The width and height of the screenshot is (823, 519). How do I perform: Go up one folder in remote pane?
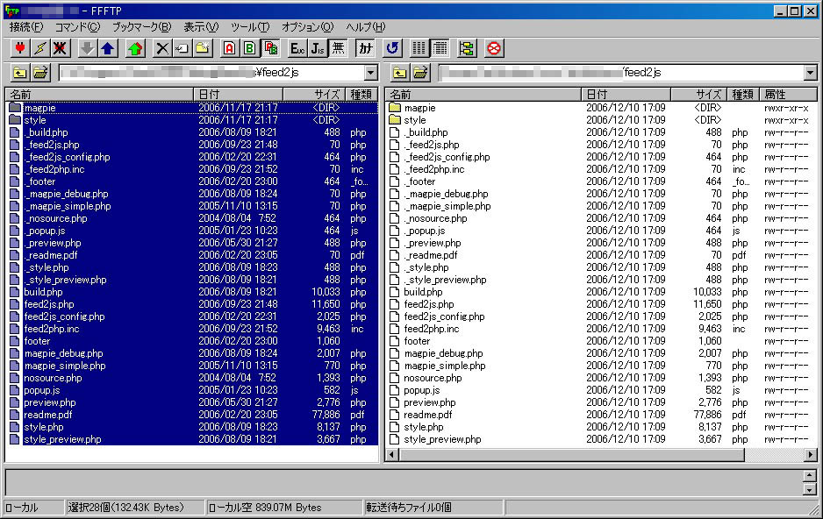coord(400,73)
